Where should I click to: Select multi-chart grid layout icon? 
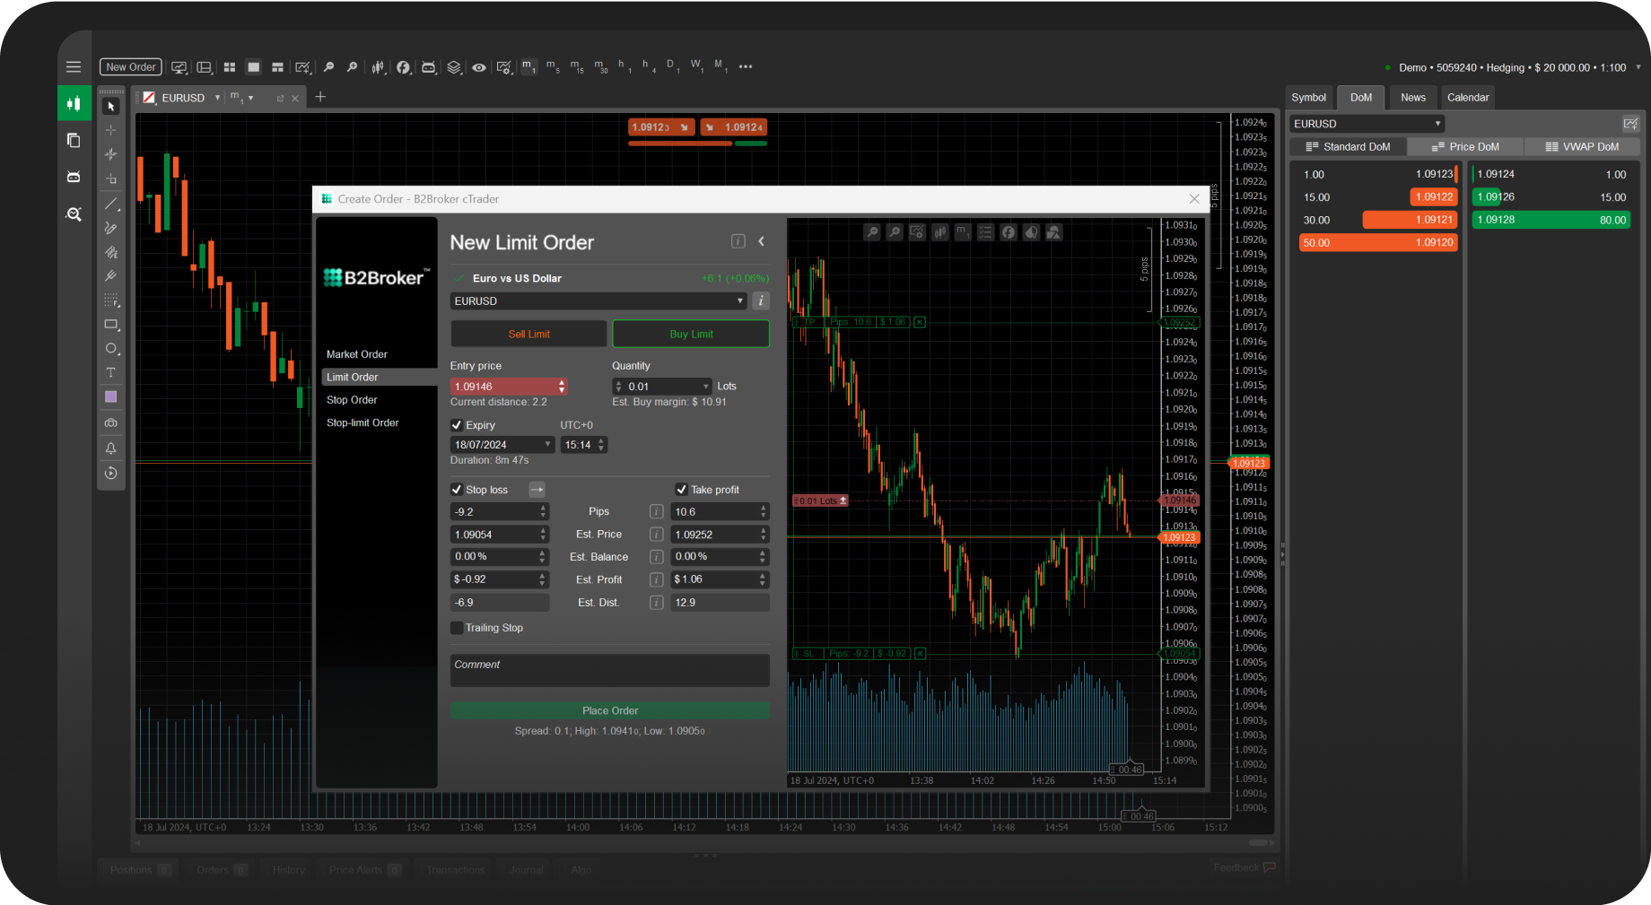[x=230, y=67]
